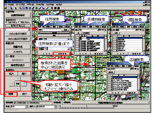Click the address input field in 住所検索 window
Screen dimensions: 152x113
tap(52, 30)
